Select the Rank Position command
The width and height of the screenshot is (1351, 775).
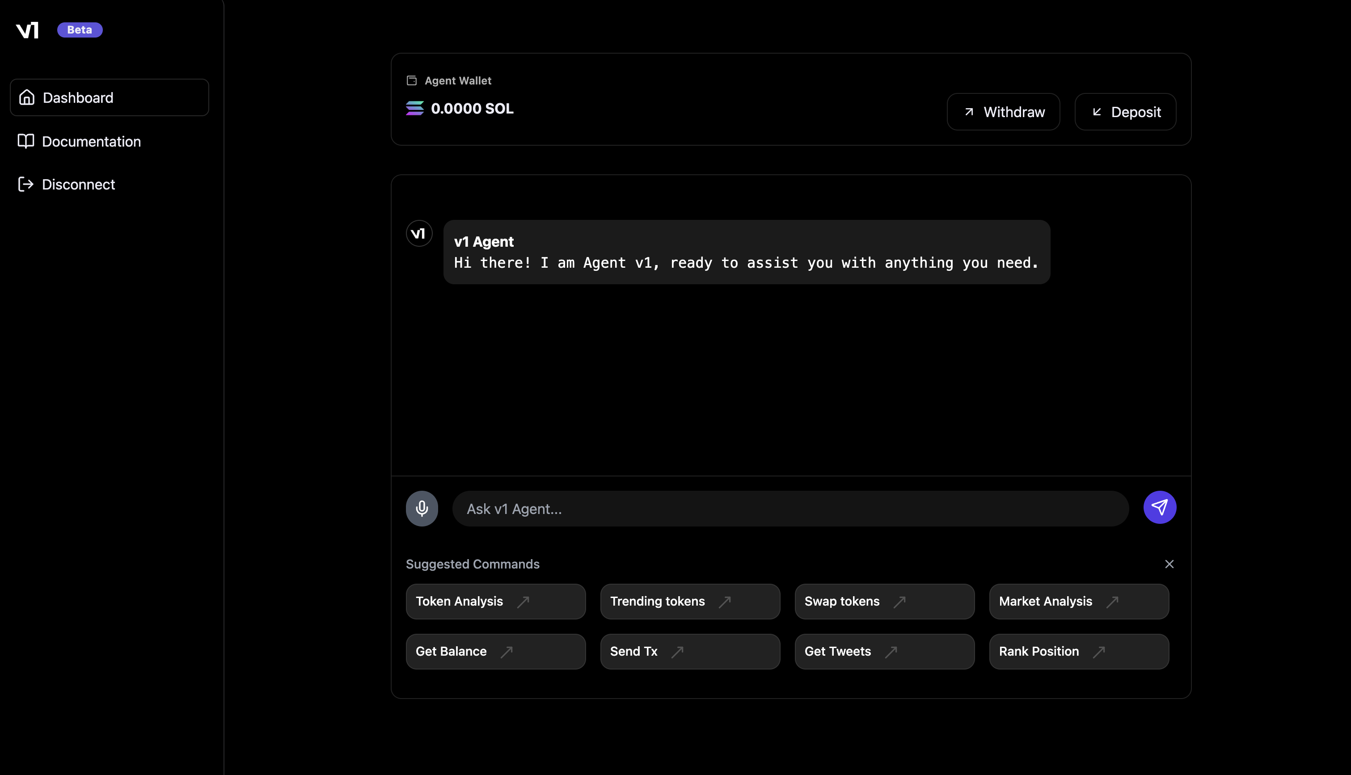[x=1079, y=652]
